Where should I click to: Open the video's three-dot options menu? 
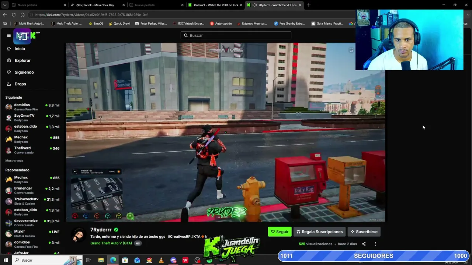(375, 244)
